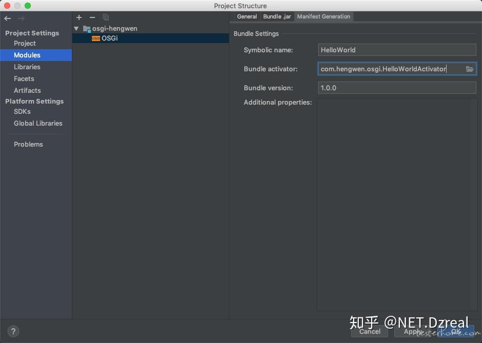Click the Bundle version field
This screenshot has width=482, height=343.
point(396,87)
